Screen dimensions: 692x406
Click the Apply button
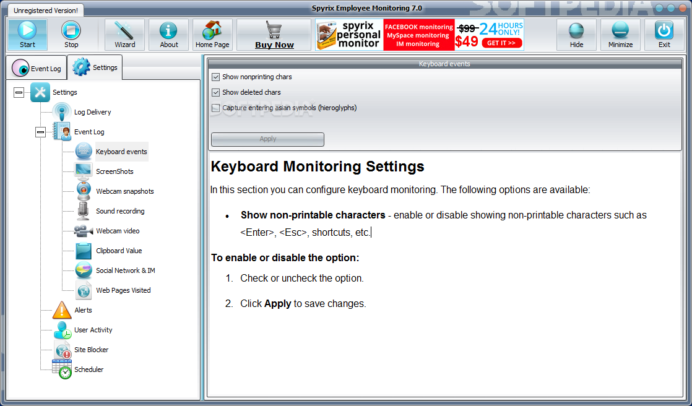tap(267, 139)
